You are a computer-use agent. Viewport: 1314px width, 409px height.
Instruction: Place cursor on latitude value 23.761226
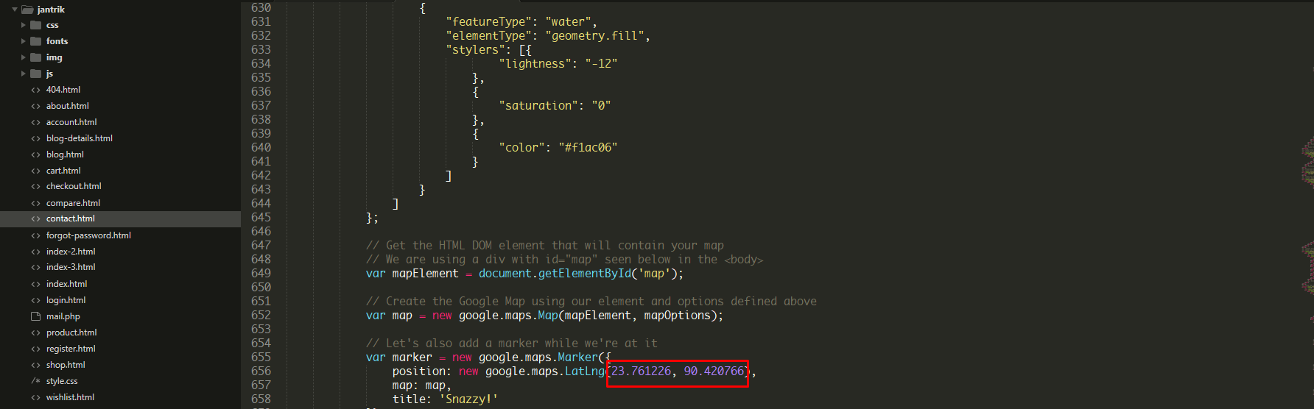(642, 371)
